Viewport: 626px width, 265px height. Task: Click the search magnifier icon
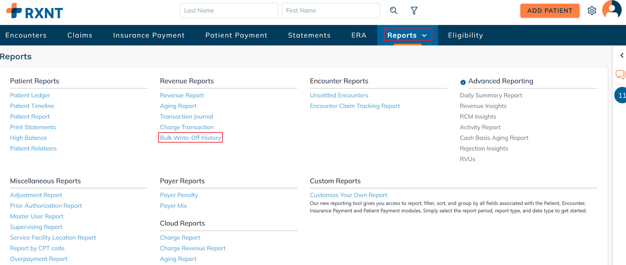pos(394,11)
